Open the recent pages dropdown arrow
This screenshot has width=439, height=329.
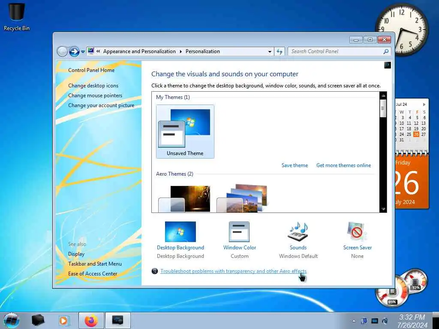[x=83, y=52]
